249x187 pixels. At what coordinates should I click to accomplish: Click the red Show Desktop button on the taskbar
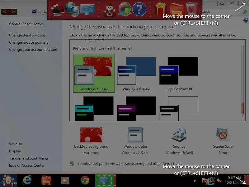coord(247,181)
